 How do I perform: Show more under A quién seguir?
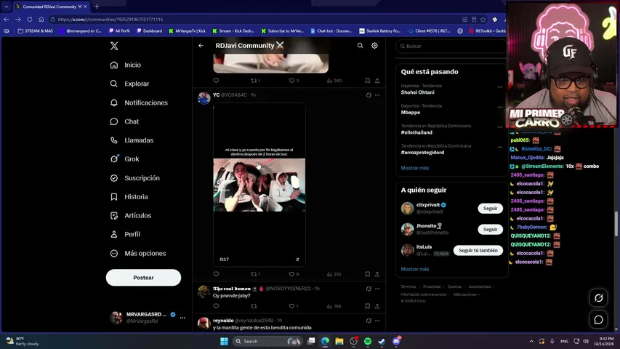pos(415,269)
